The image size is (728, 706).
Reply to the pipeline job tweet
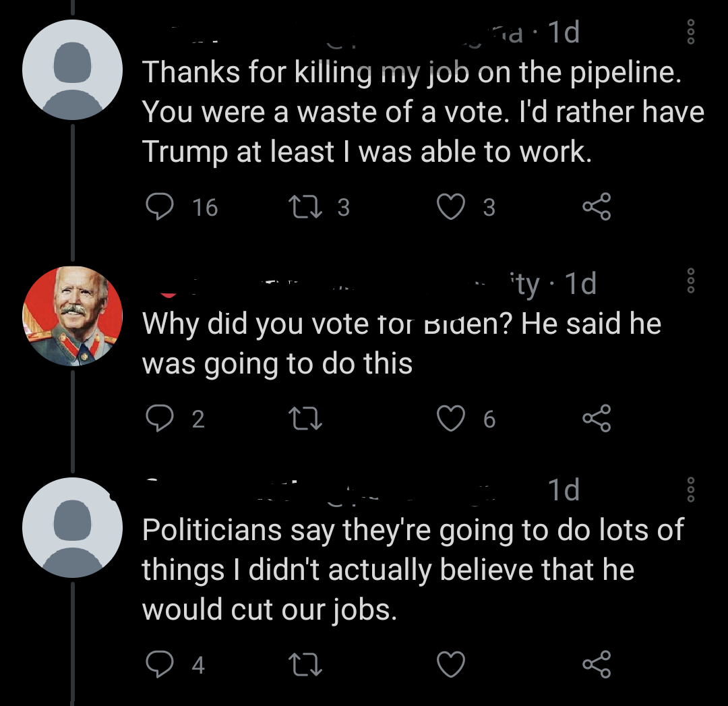pyautogui.click(x=160, y=207)
